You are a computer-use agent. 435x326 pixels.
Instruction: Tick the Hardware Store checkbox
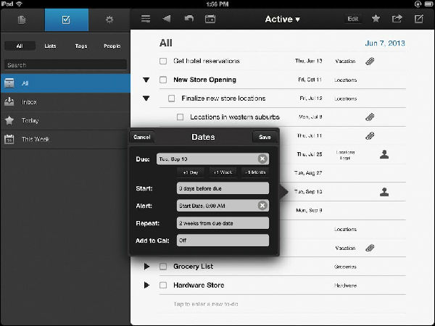(x=163, y=285)
